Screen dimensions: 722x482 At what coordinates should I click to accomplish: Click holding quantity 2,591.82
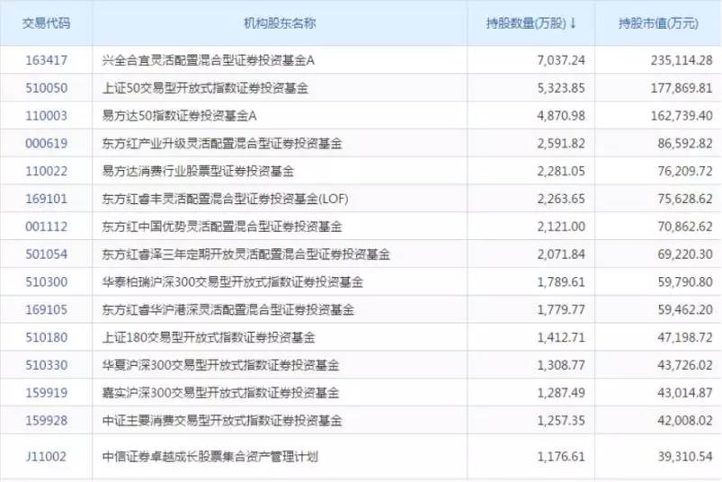561,143
